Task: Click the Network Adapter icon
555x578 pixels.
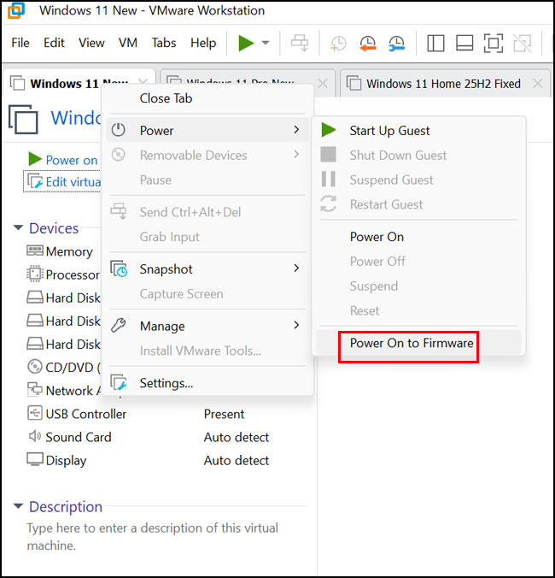Action: point(35,389)
